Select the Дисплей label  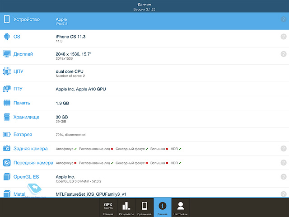pyautogui.click(x=23, y=54)
